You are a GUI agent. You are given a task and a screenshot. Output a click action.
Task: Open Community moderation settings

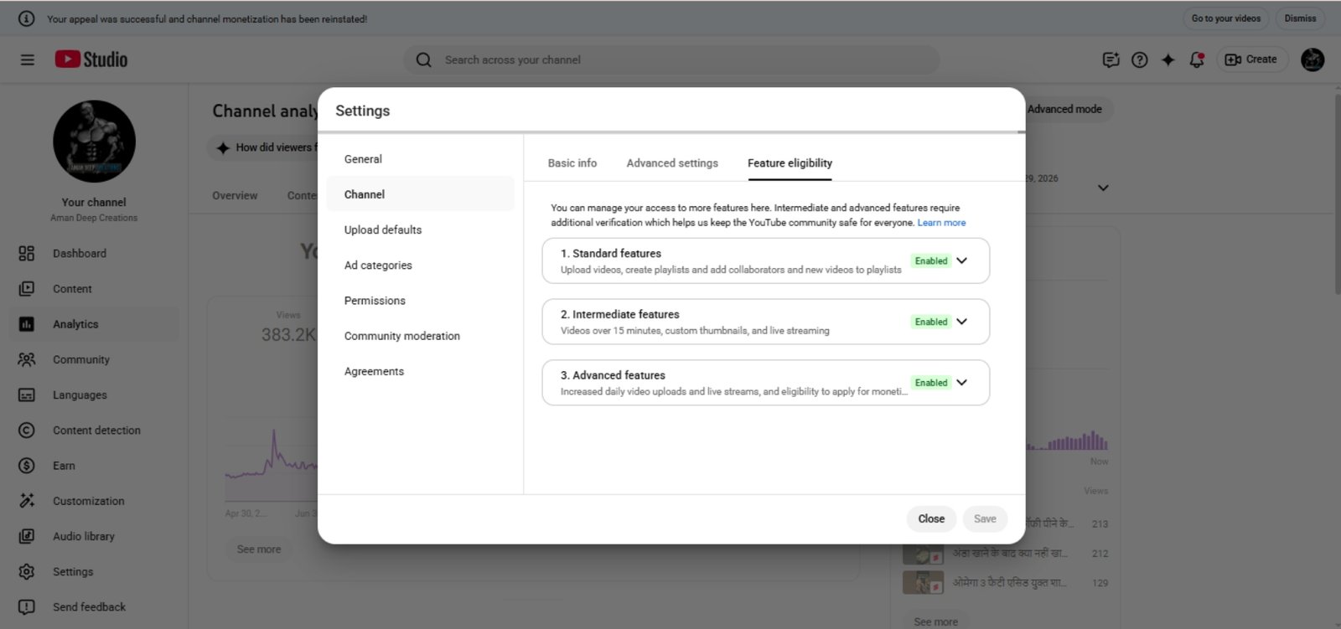click(x=402, y=336)
